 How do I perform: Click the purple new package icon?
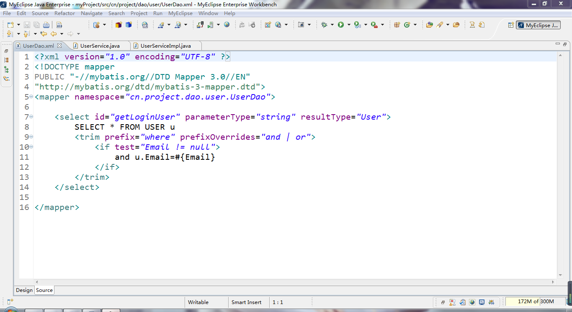[x=119, y=25]
